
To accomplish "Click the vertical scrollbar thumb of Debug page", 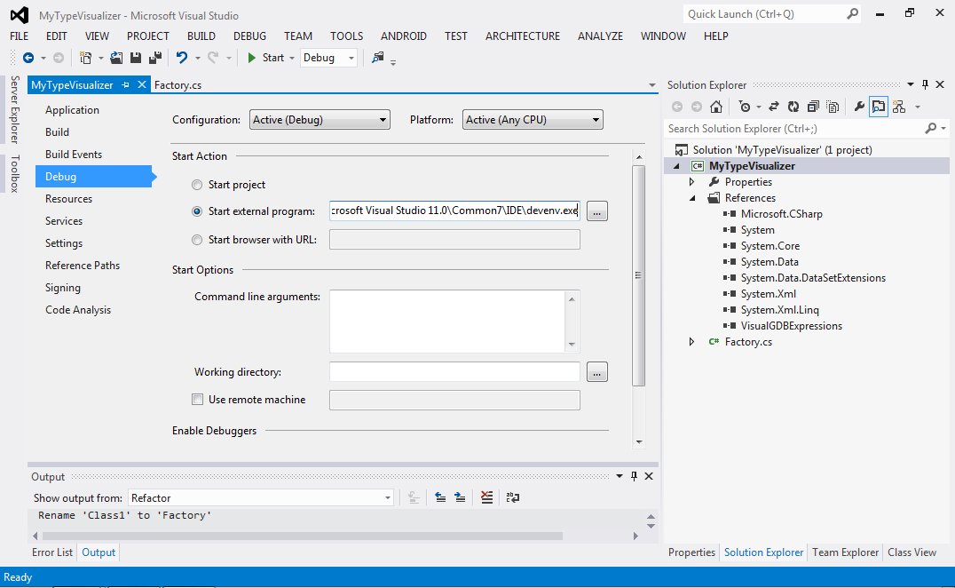I will coord(638,275).
